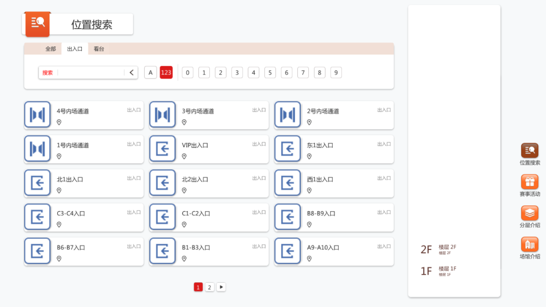The image size is (546, 307).
Task: Open 分层介绍 via the layers sidebar icon
Action: 529,214
